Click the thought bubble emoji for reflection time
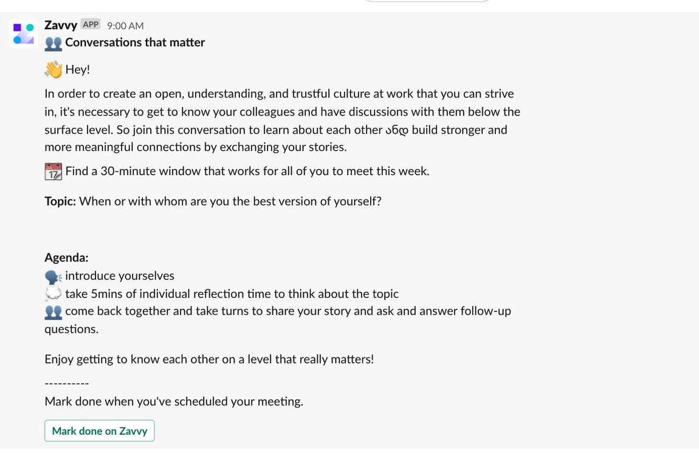The width and height of the screenshot is (699, 459). (52, 293)
